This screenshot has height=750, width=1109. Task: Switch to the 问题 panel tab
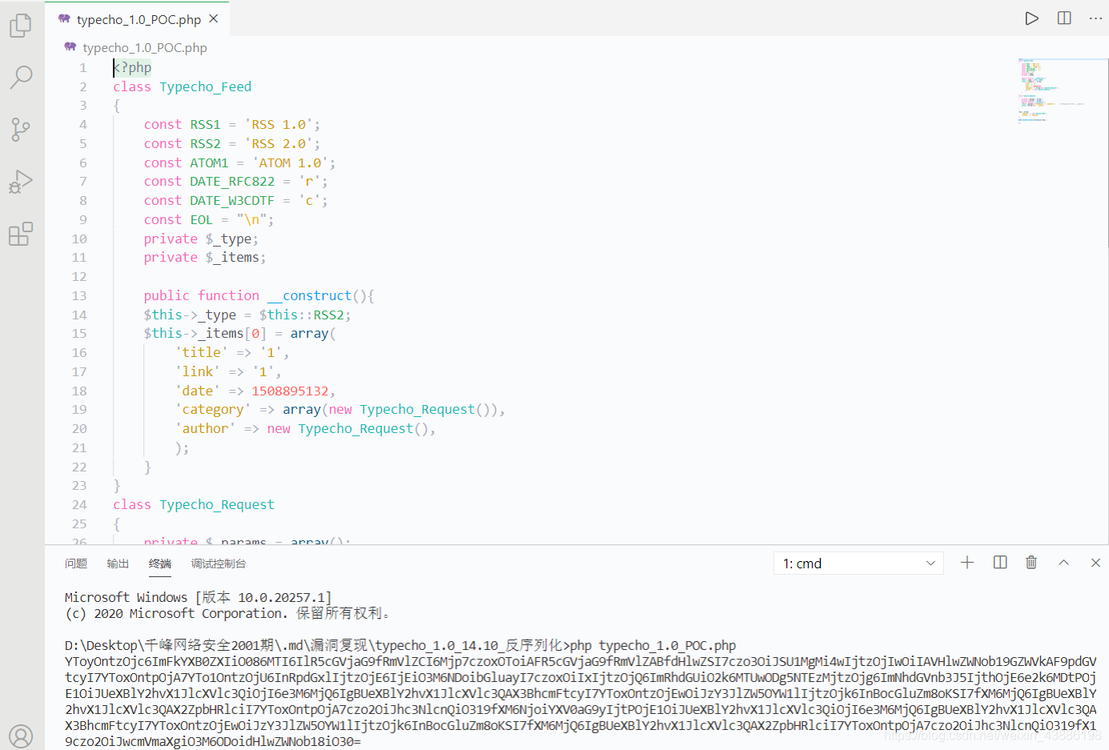(x=76, y=564)
